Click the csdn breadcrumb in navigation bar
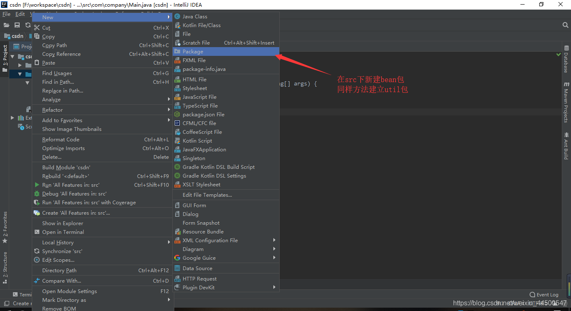571x311 pixels. (14, 36)
